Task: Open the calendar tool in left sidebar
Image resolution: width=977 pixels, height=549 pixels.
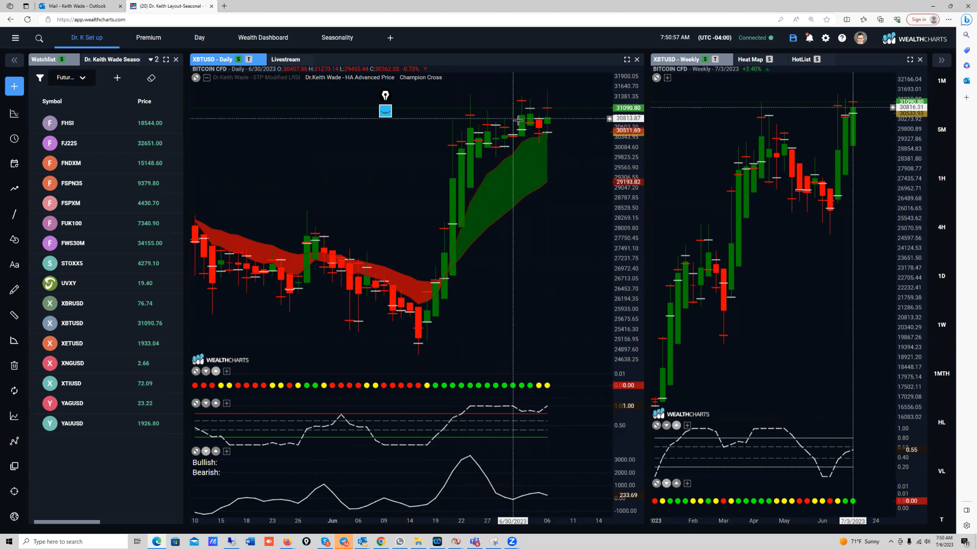Action: coord(14,164)
